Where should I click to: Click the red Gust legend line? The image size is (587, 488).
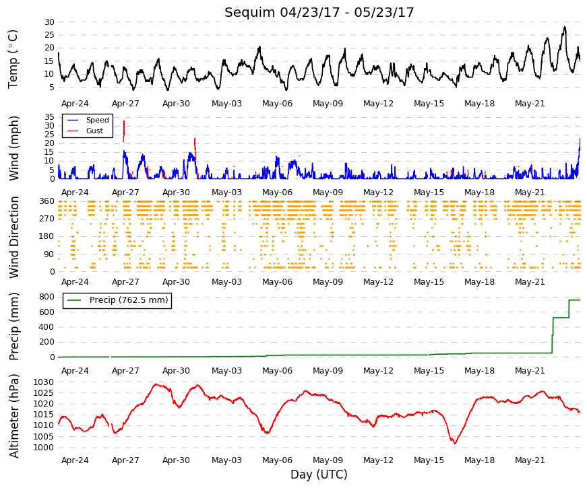coord(73,131)
